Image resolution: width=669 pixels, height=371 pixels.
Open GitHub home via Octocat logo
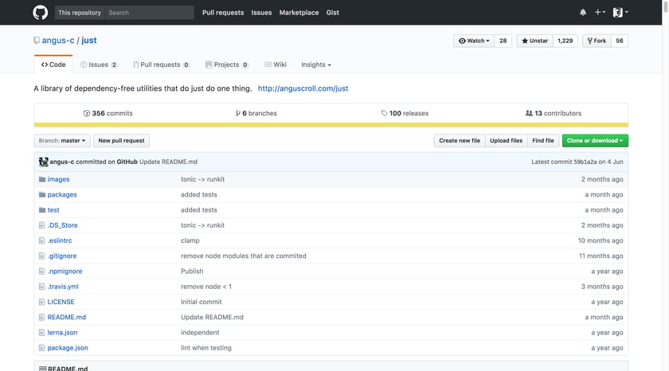[41, 13]
